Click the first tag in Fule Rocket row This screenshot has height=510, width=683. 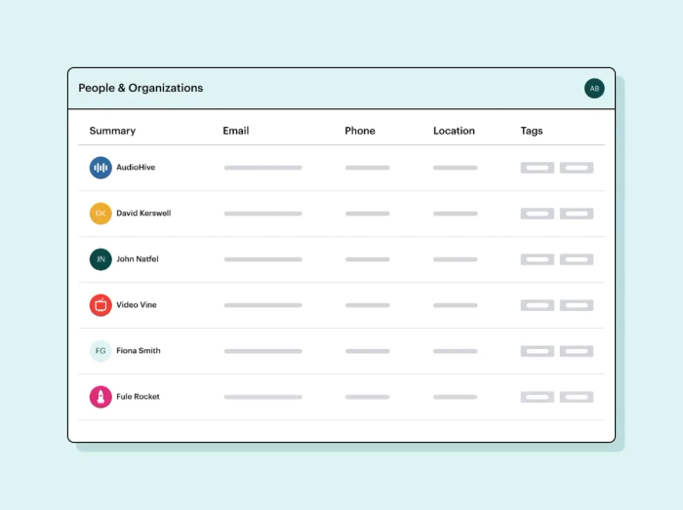[x=537, y=397]
